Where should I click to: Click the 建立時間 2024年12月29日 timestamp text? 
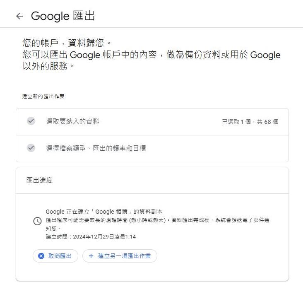click(91, 236)
